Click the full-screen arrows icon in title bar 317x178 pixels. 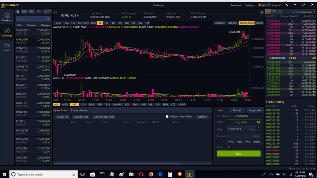[x=287, y=5]
